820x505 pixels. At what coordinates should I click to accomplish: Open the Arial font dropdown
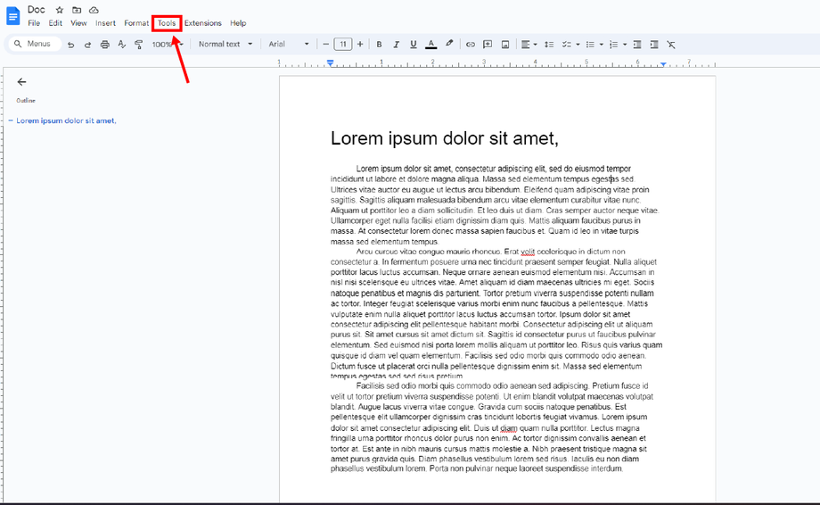(x=289, y=44)
